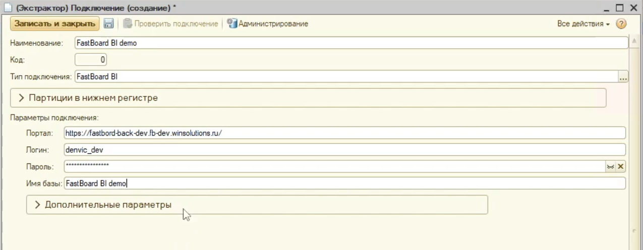Click the Тип подключения field
The height and width of the screenshot is (250, 643).
point(346,77)
